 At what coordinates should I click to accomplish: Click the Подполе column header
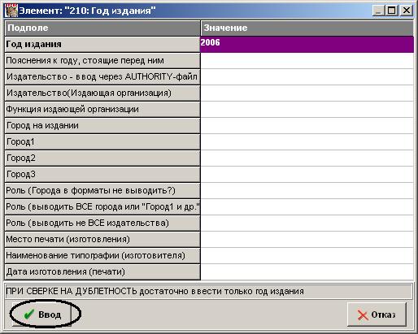coord(102,28)
